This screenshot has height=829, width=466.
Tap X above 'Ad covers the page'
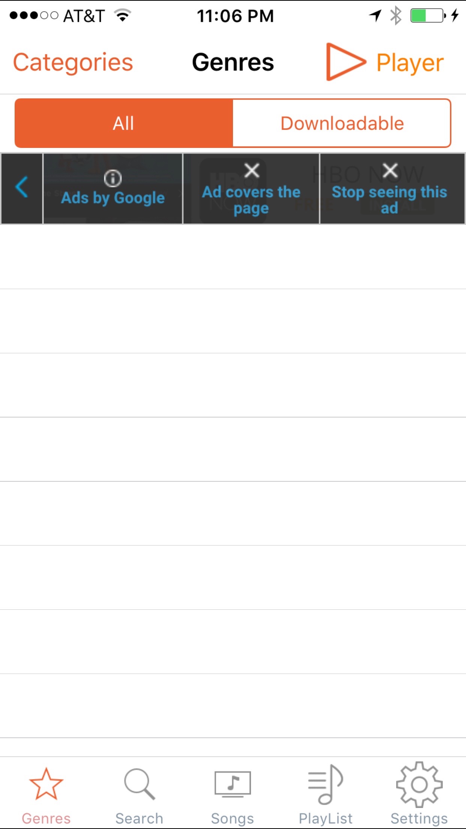click(252, 171)
